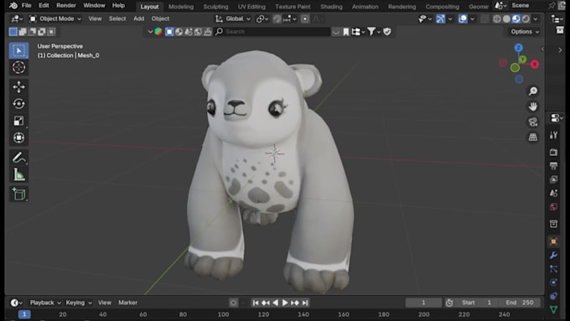Image resolution: width=570 pixels, height=321 pixels.
Task: Toggle Show Gizmo button
Action: [x=441, y=18]
